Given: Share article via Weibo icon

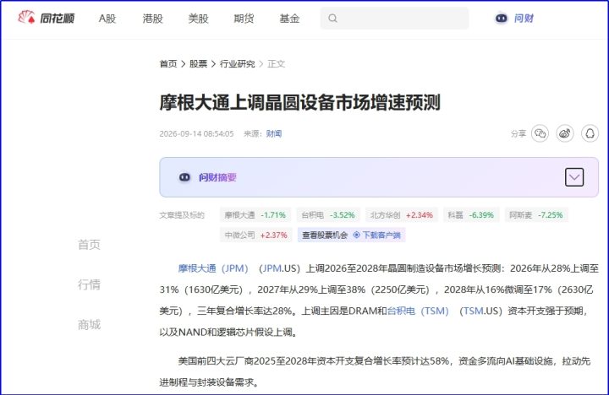Looking at the screenshot, I should click(565, 133).
